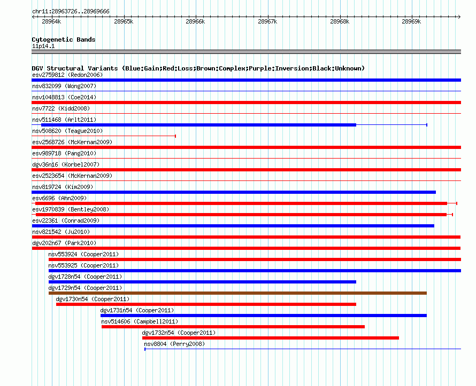Open the nsv1048813 (Coe2014) variant label

64,97
